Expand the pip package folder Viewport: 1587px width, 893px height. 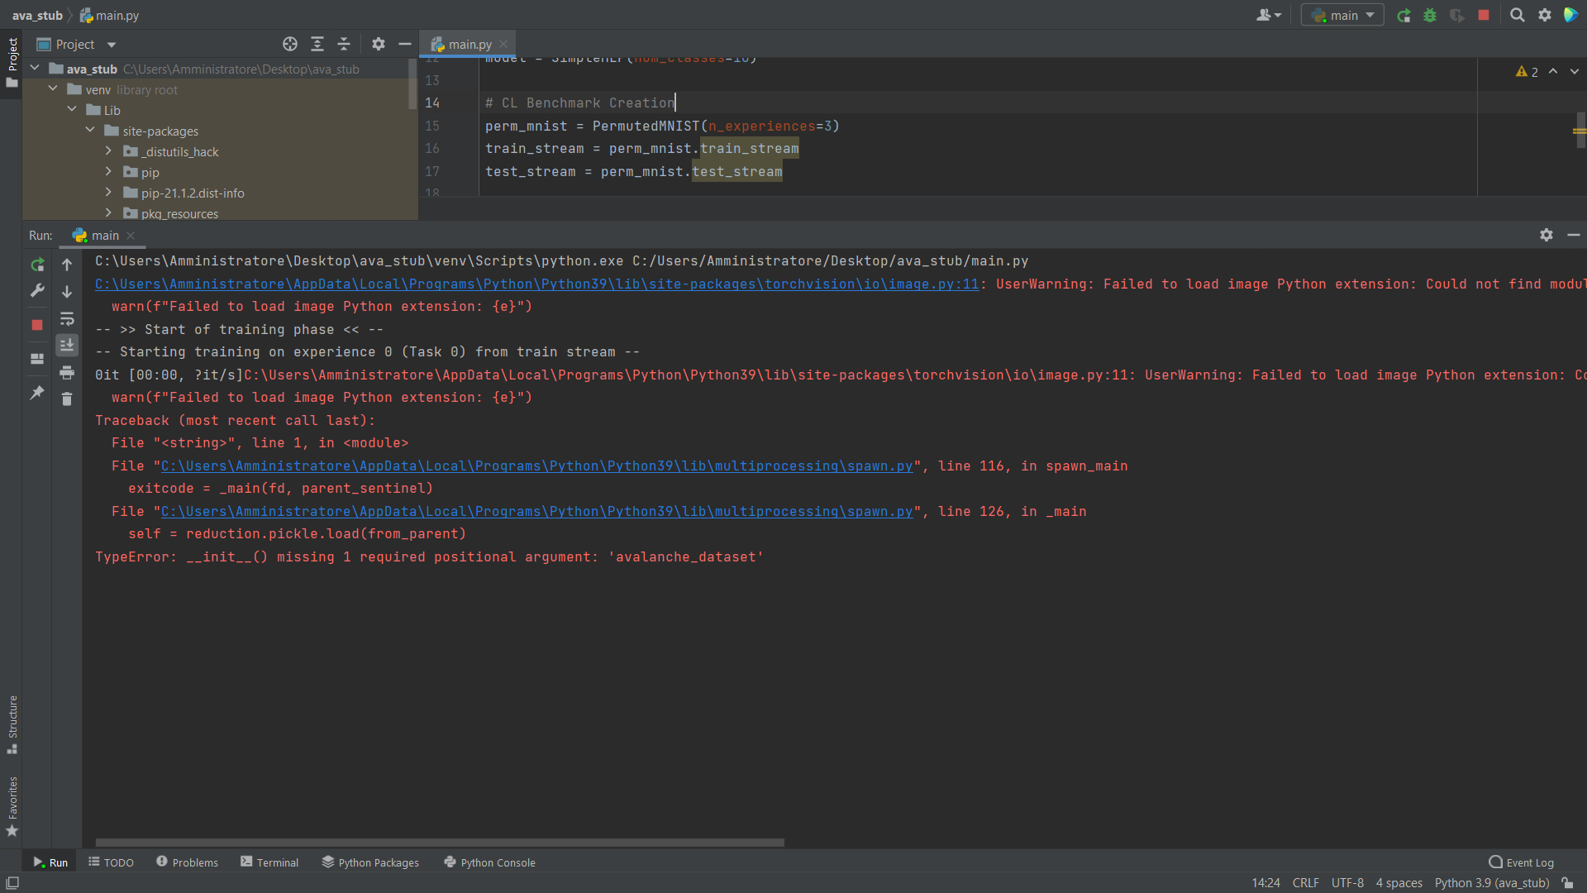[107, 172]
